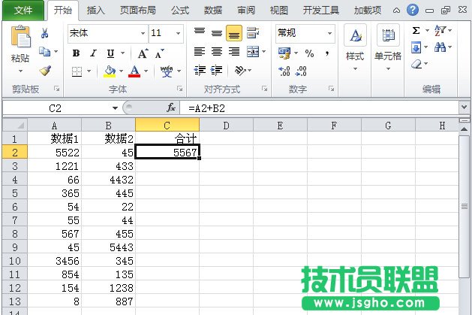The width and height of the screenshot is (472, 315).
Task: Open Excel Help question mark
Action: tap(413, 11)
